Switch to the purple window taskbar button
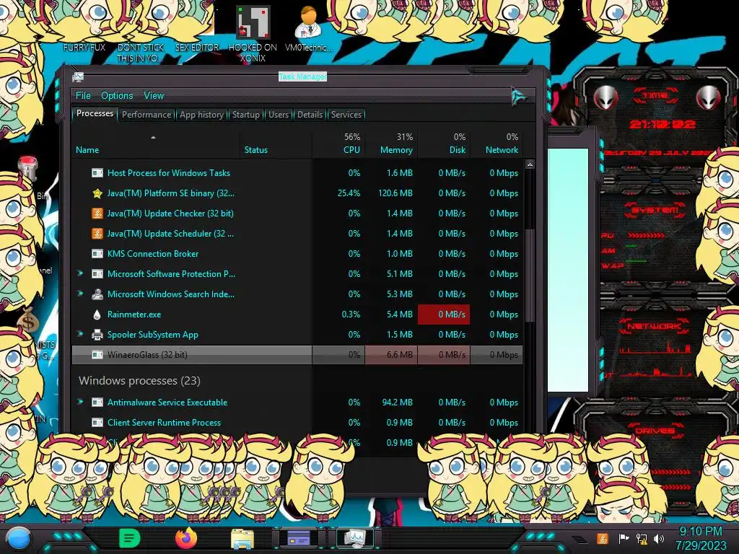This screenshot has width=739, height=554. (x=298, y=538)
